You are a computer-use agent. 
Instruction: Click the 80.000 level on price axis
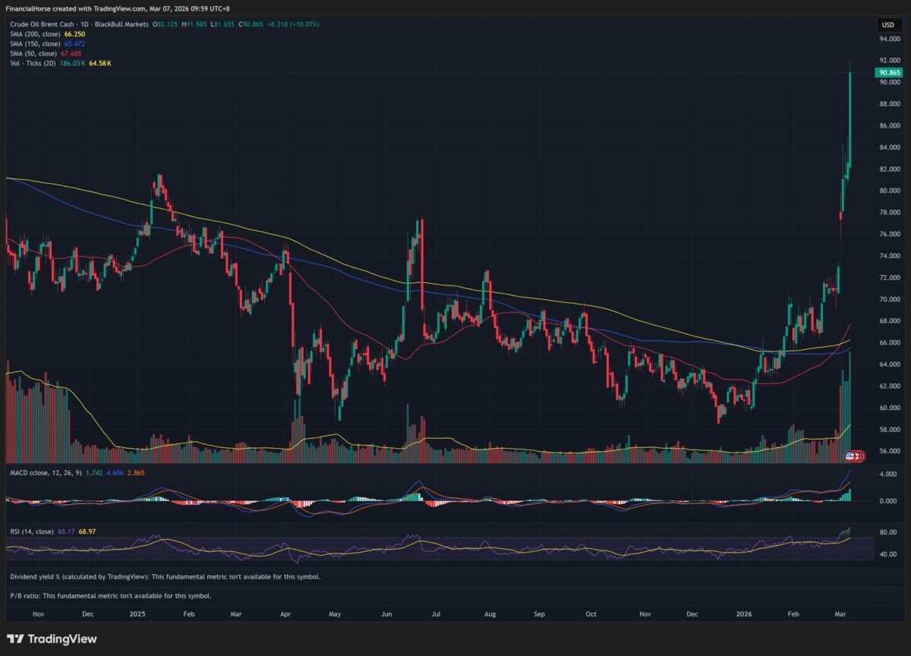point(889,191)
